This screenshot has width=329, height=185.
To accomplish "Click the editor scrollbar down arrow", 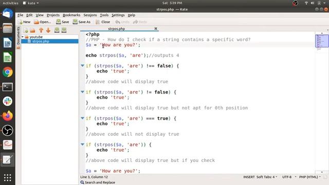I will tap(322, 172).
